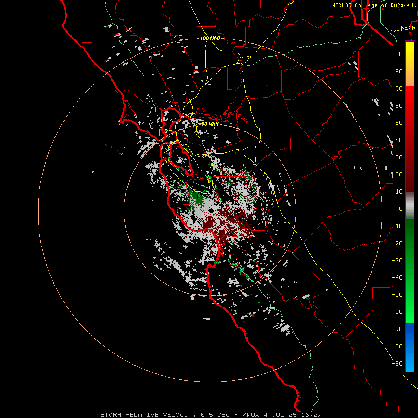Viewport: 418px width, 418px height.
Task: Select the gray zero-velocity band on color bar
Action: (x=410, y=206)
